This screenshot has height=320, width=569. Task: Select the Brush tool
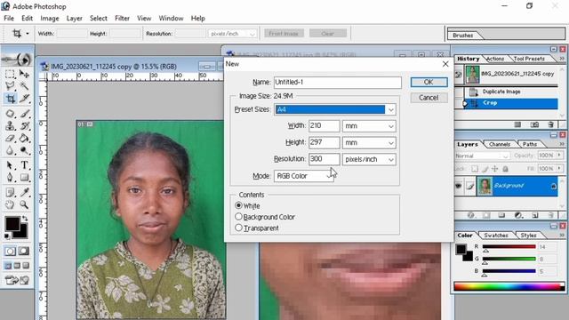click(24, 114)
